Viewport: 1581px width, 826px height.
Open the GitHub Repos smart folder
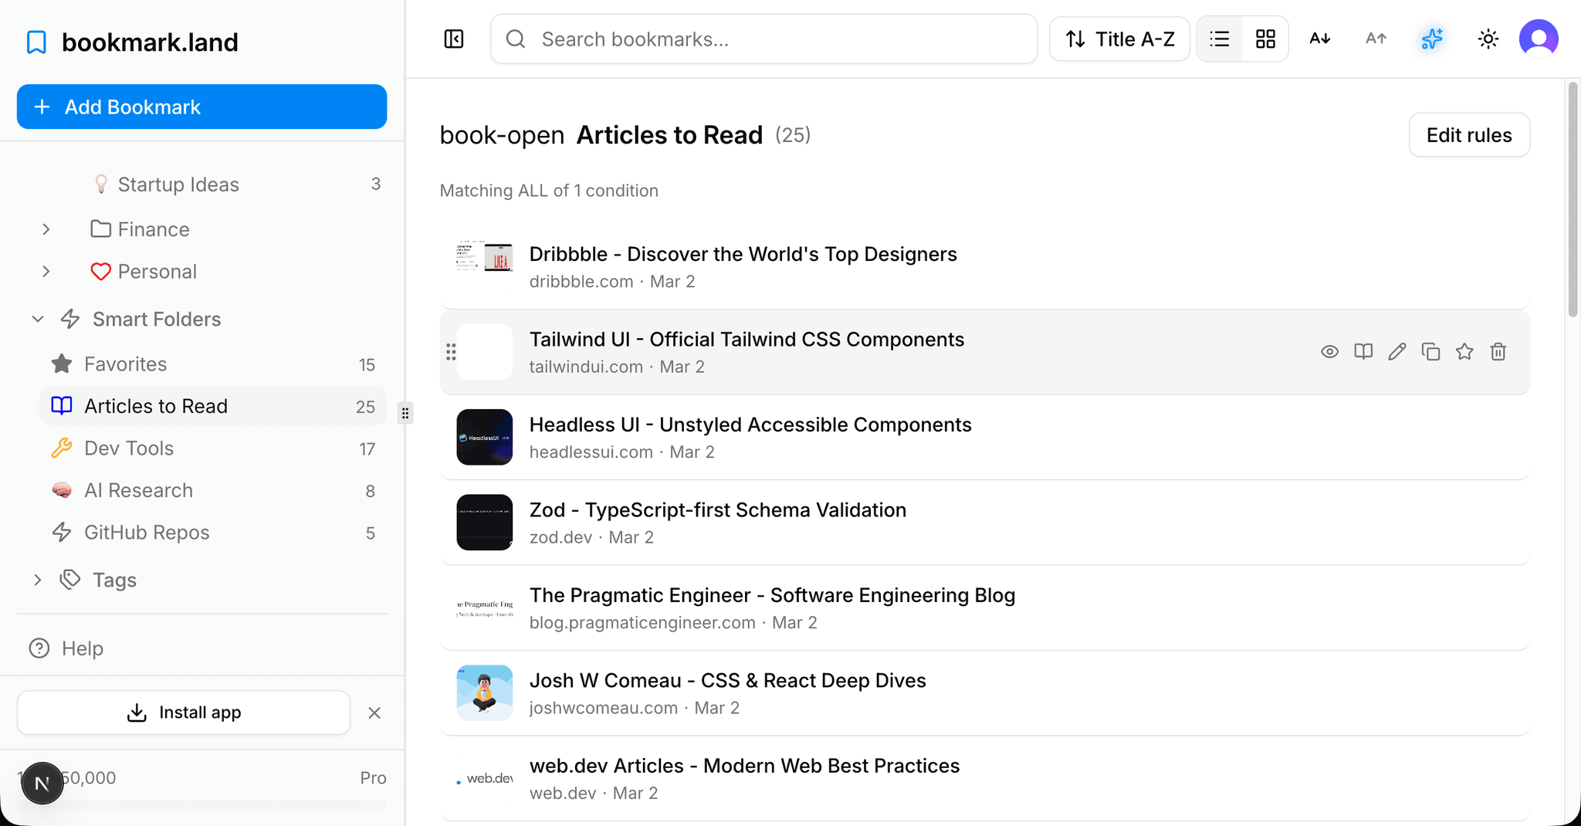[213, 533]
